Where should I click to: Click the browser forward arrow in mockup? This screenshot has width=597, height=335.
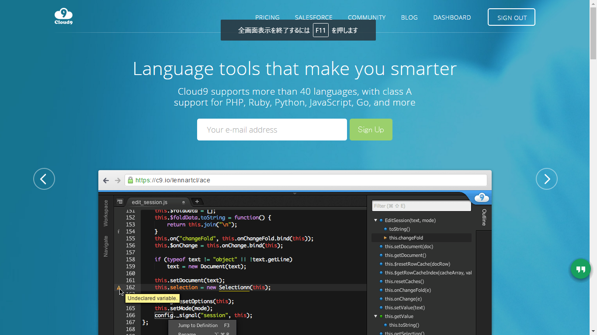(118, 180)
